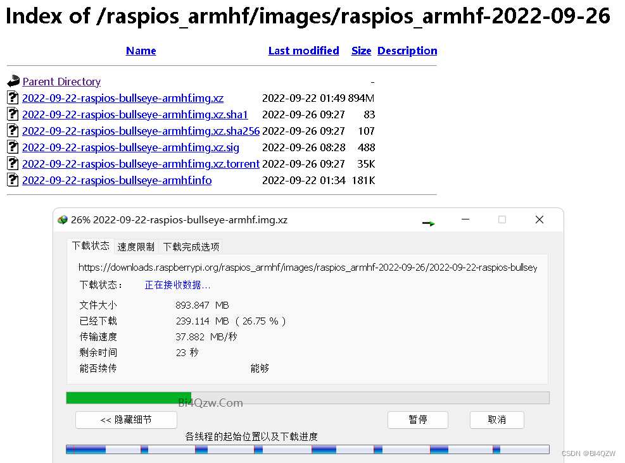The image size is (625, 463).
Task: Click the 能否续传 label
Action: [98, 368]
